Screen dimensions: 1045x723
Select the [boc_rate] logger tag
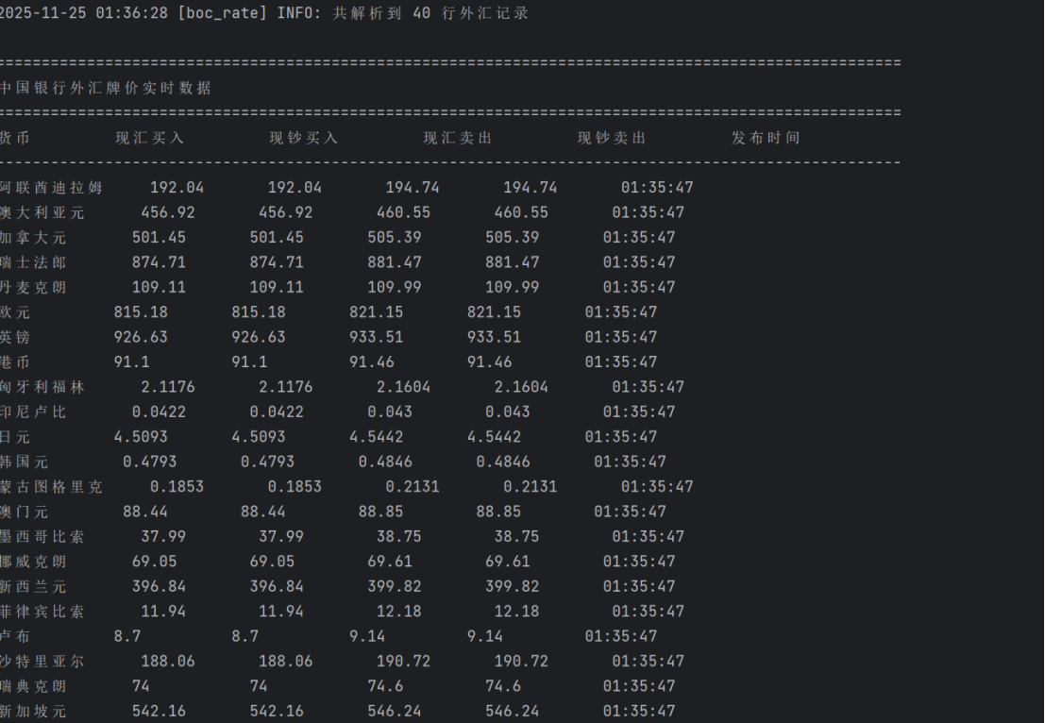[223, 13]
